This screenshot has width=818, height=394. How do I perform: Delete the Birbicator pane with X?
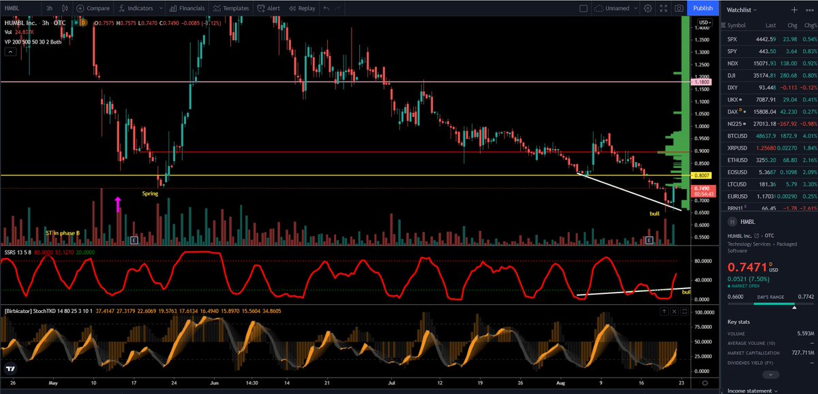coord(676,311)
